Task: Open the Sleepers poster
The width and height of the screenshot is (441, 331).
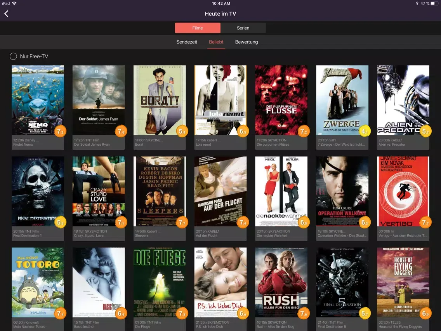Action: [x=160, y=192]
